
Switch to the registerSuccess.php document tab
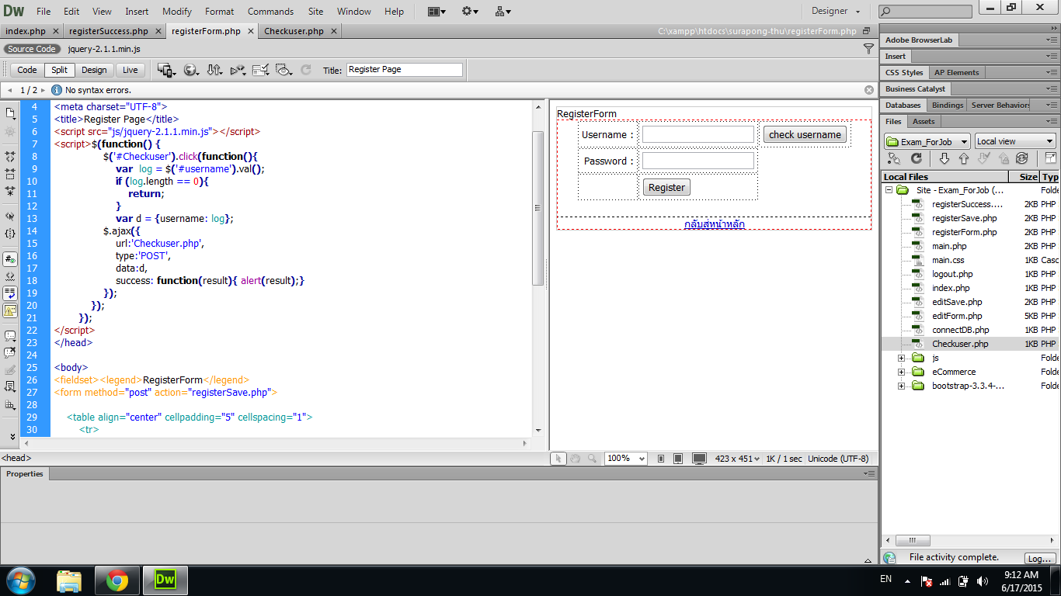point(108,31)
